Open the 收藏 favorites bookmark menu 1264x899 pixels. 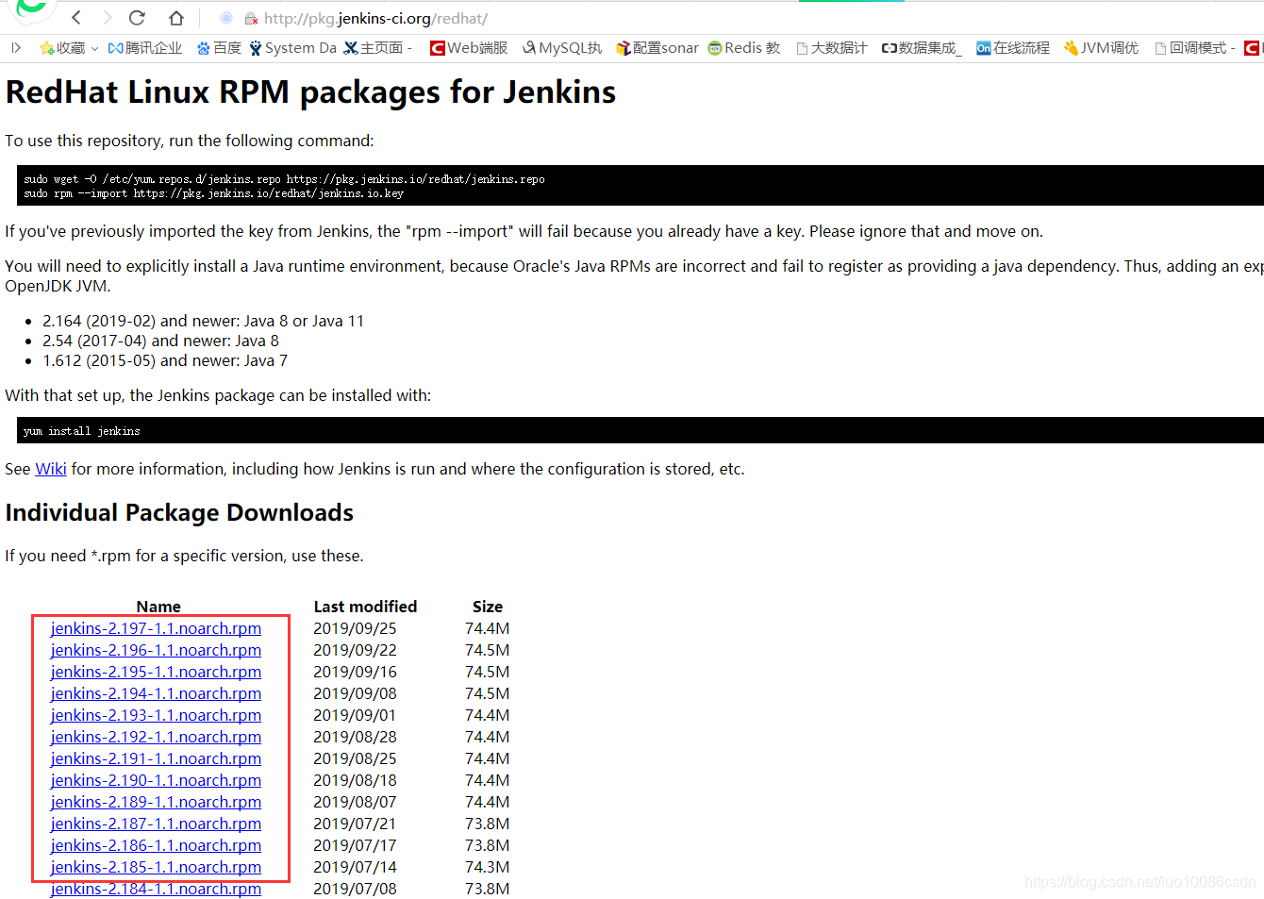(x=69, y=48)
